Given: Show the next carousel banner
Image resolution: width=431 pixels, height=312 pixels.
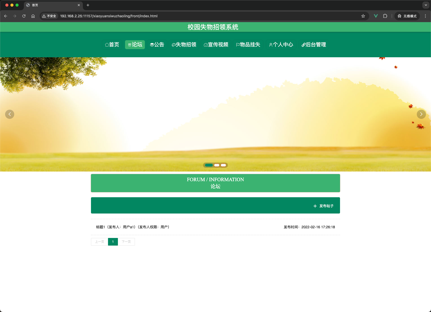Looking at the screenshot, I should click(x=421, y=114).
